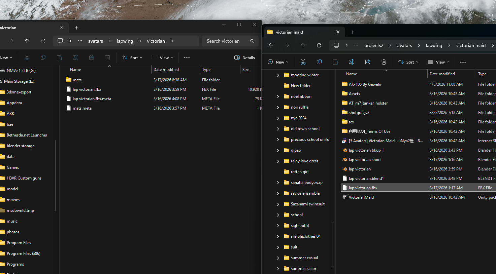Click the Cut icon in right window toolbar
496x274 pixels.
tap(303, 62)
